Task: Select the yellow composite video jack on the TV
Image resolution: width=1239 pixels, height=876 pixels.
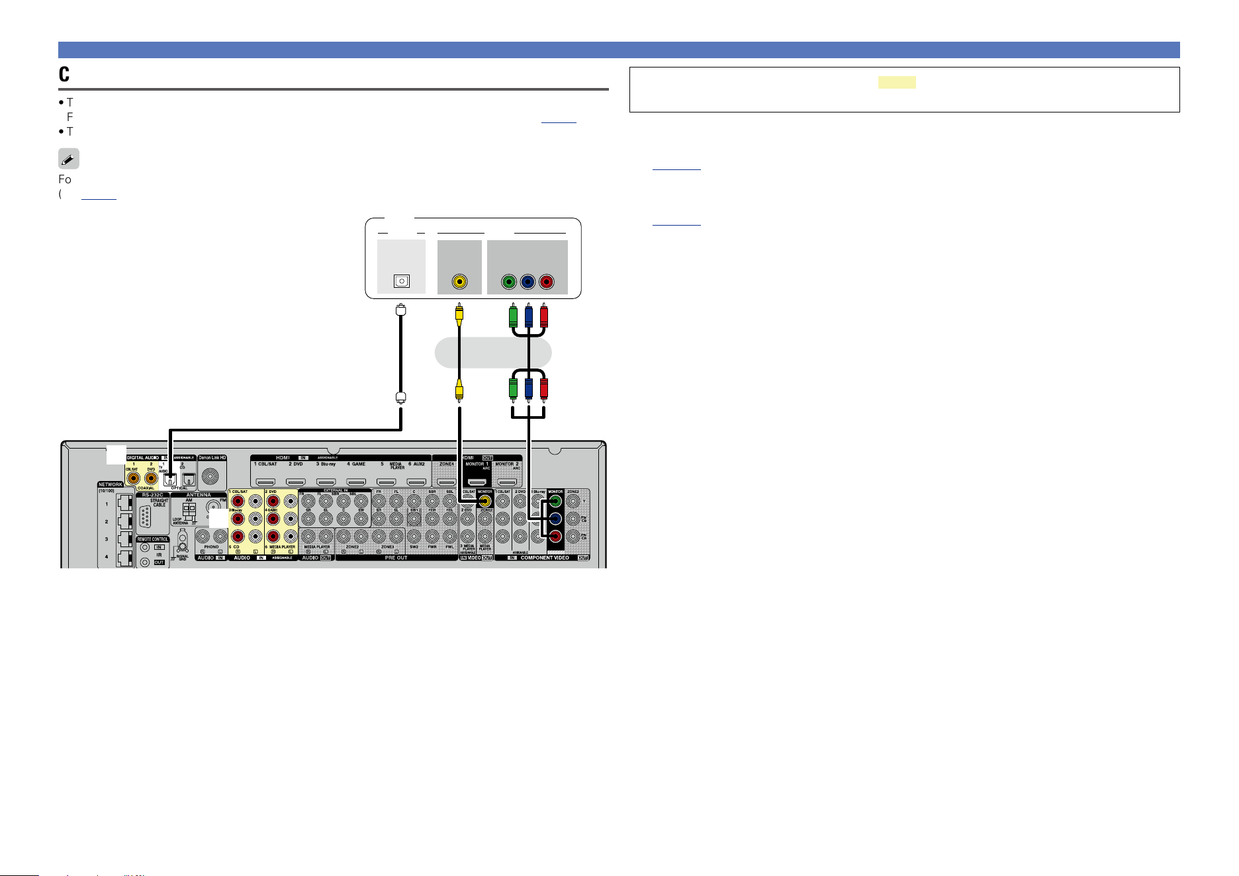Action: [459, 282]
